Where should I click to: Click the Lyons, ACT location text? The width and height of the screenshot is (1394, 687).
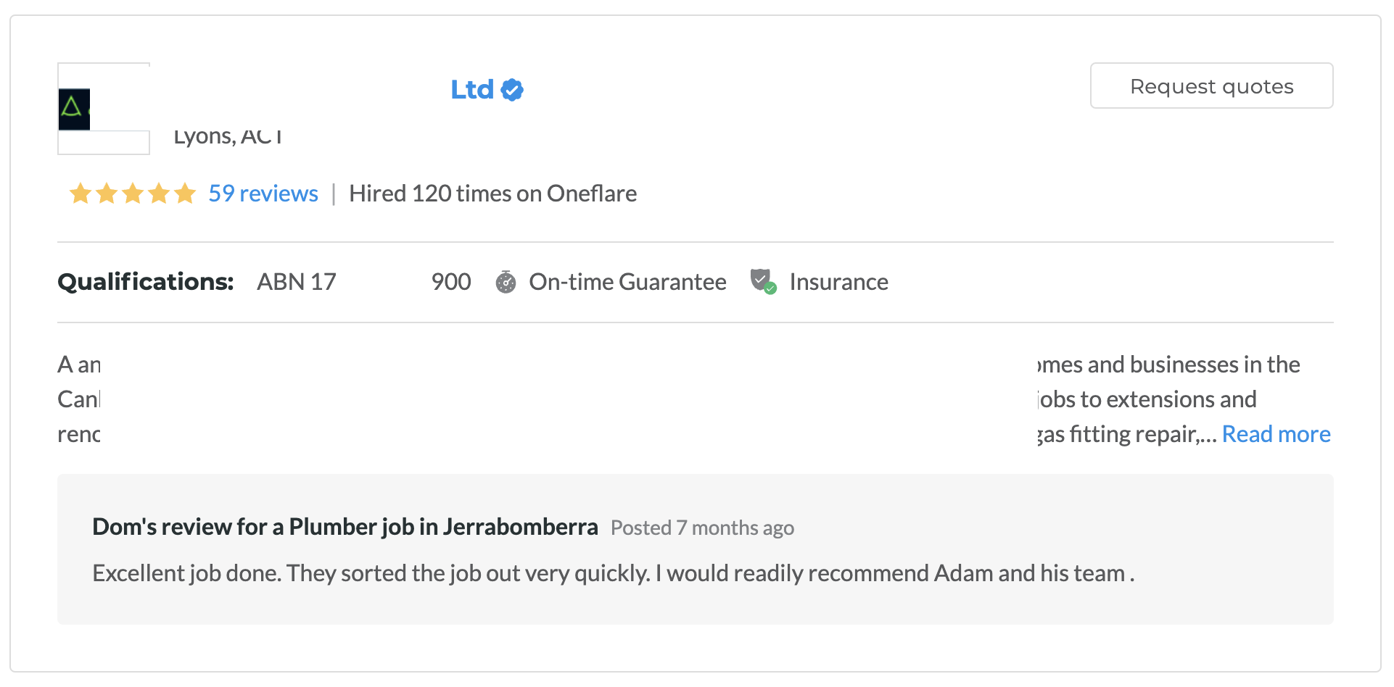pyautogui.click(x=228, y=137)
